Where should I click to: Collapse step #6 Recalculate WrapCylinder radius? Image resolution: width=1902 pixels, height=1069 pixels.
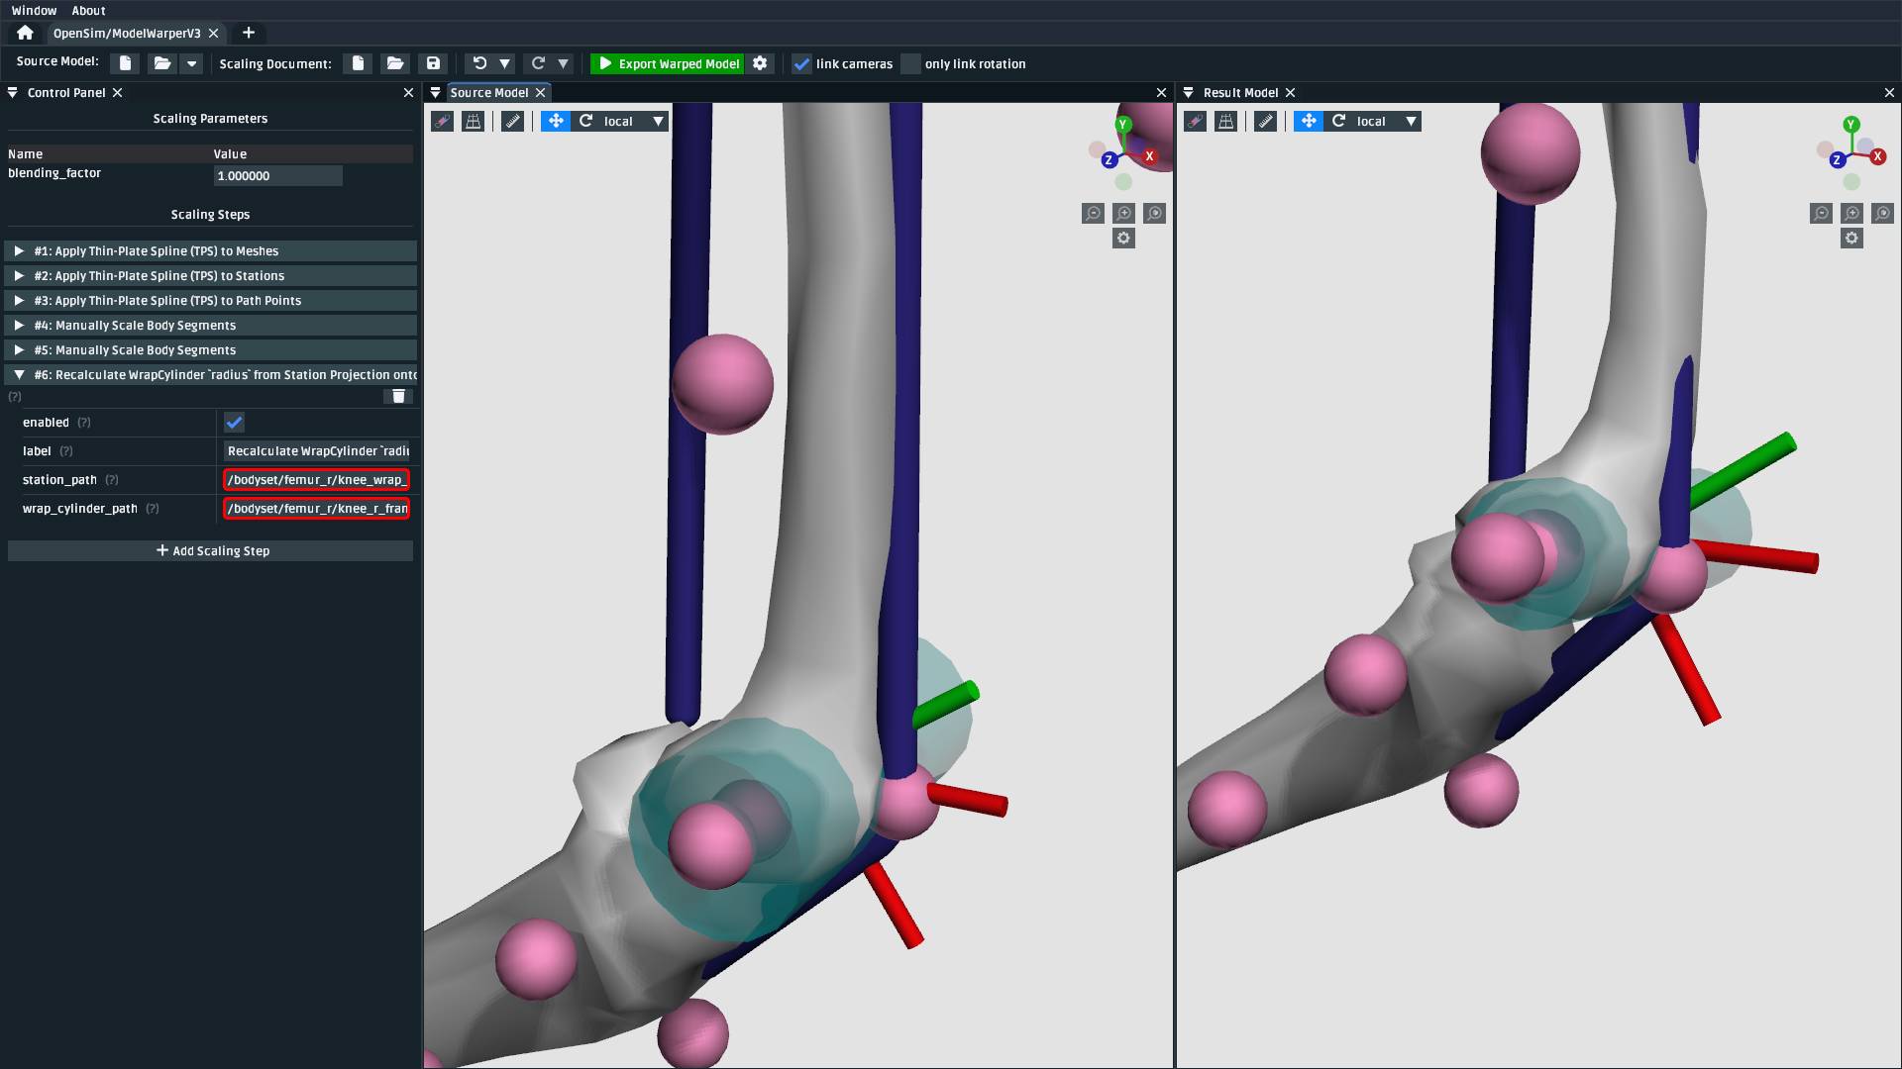coord(19,375)
